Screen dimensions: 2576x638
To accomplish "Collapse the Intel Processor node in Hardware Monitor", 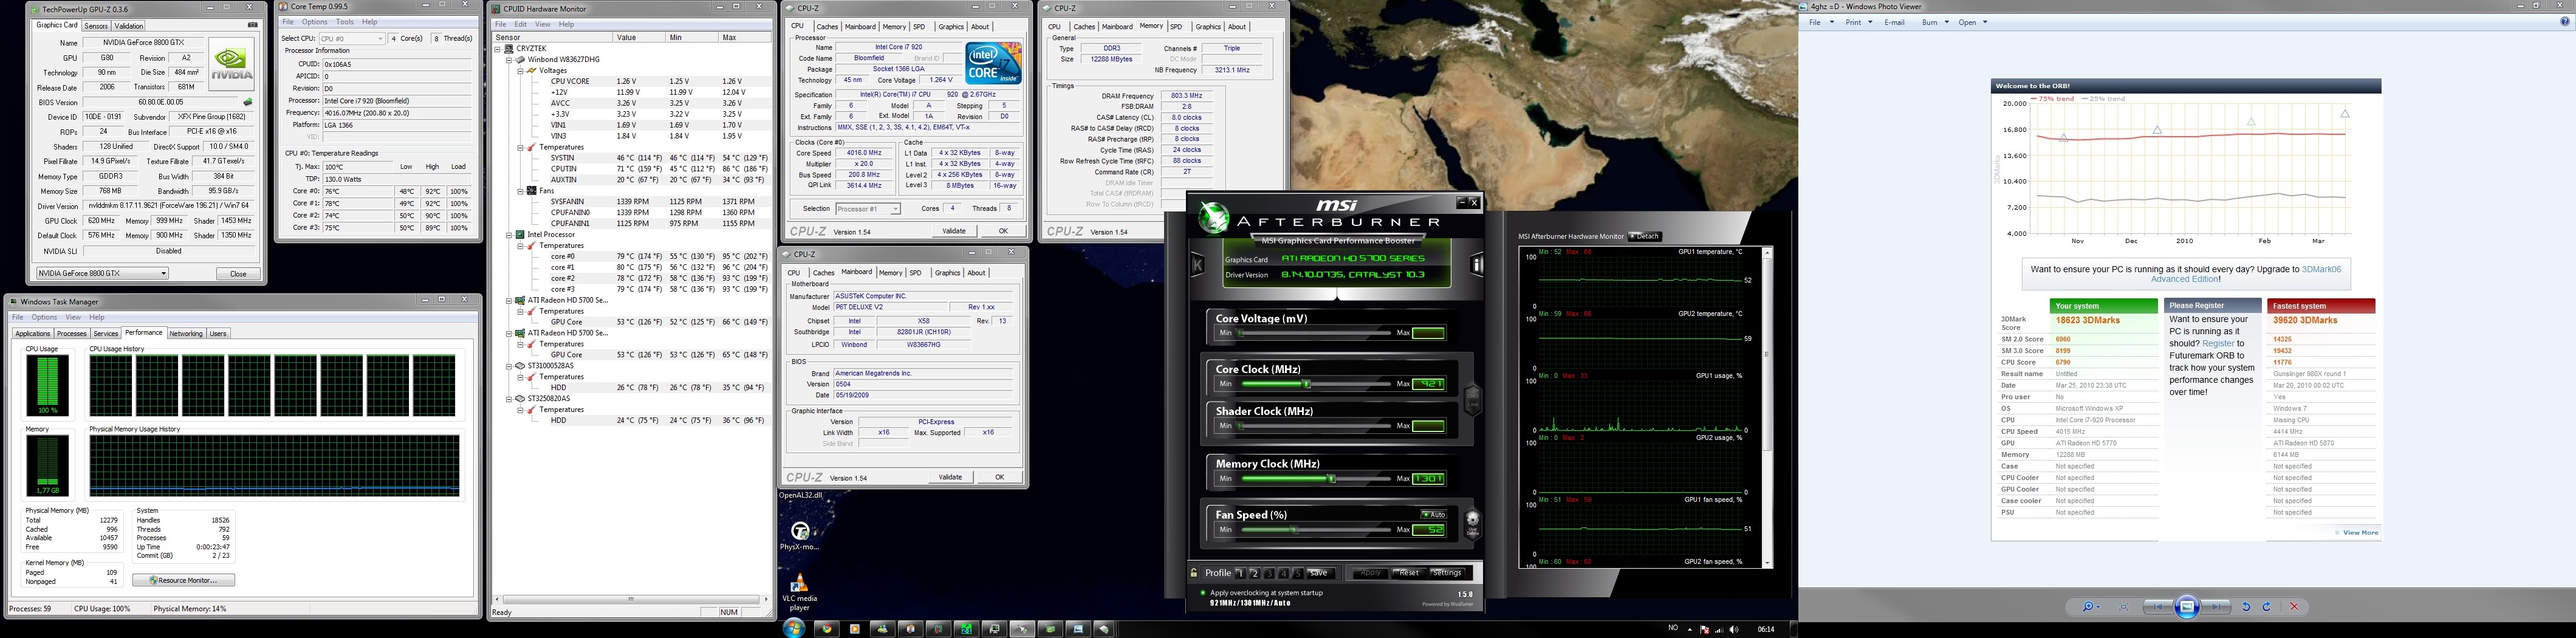I will 509,234.
